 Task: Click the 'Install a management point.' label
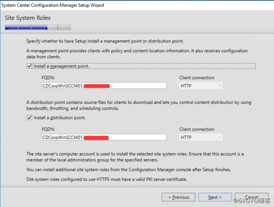tap(62, 66)
